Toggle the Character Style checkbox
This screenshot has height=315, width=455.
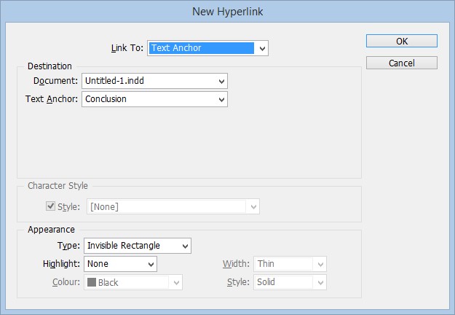point(50,206)
